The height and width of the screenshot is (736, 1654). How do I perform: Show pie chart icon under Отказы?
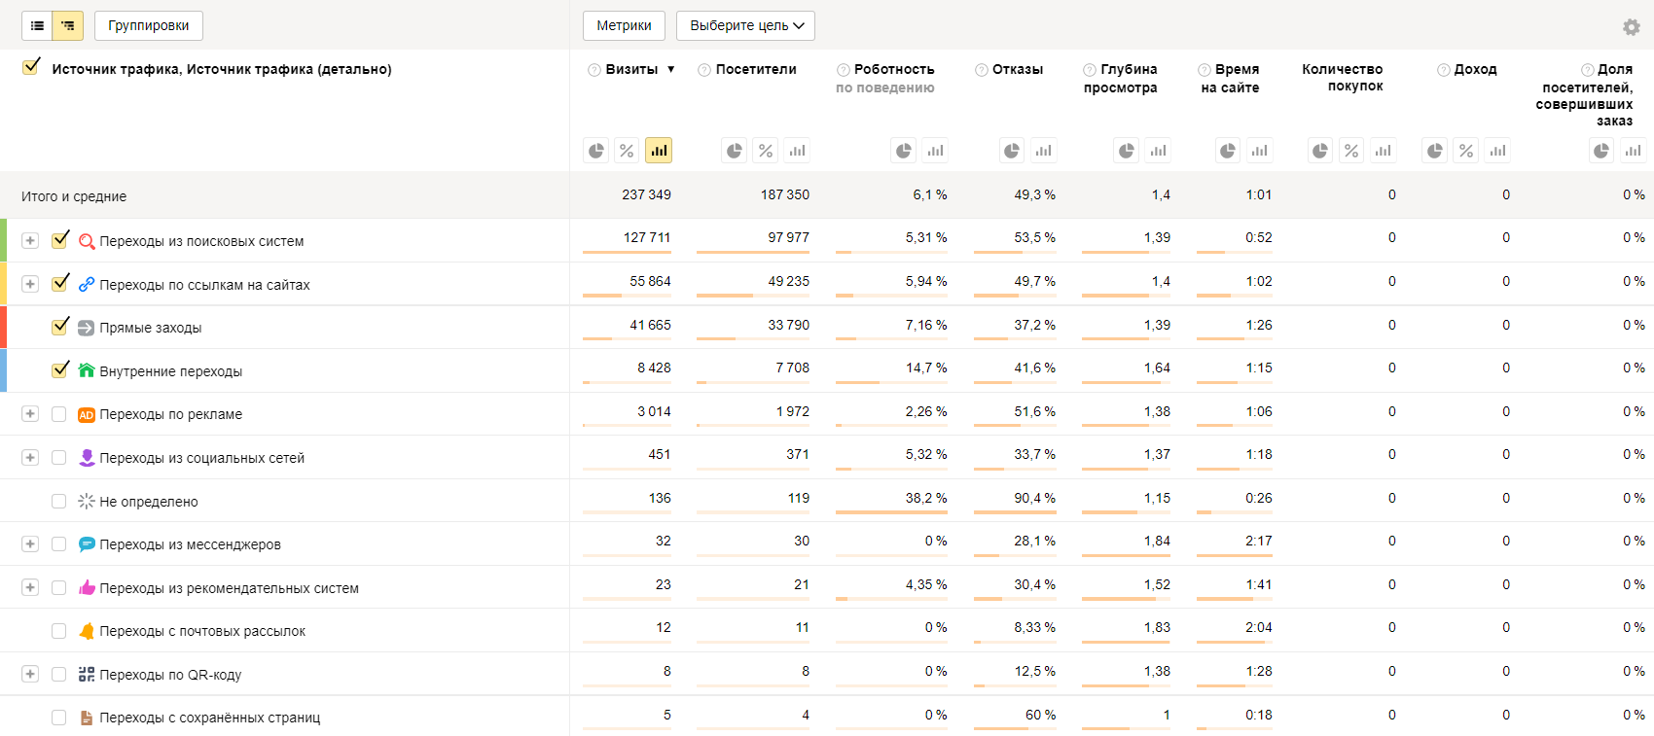pos(1012,151)
